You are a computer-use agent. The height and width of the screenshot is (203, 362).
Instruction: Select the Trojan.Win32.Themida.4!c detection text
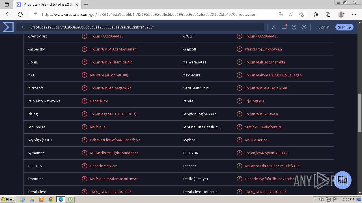(111, 62)
